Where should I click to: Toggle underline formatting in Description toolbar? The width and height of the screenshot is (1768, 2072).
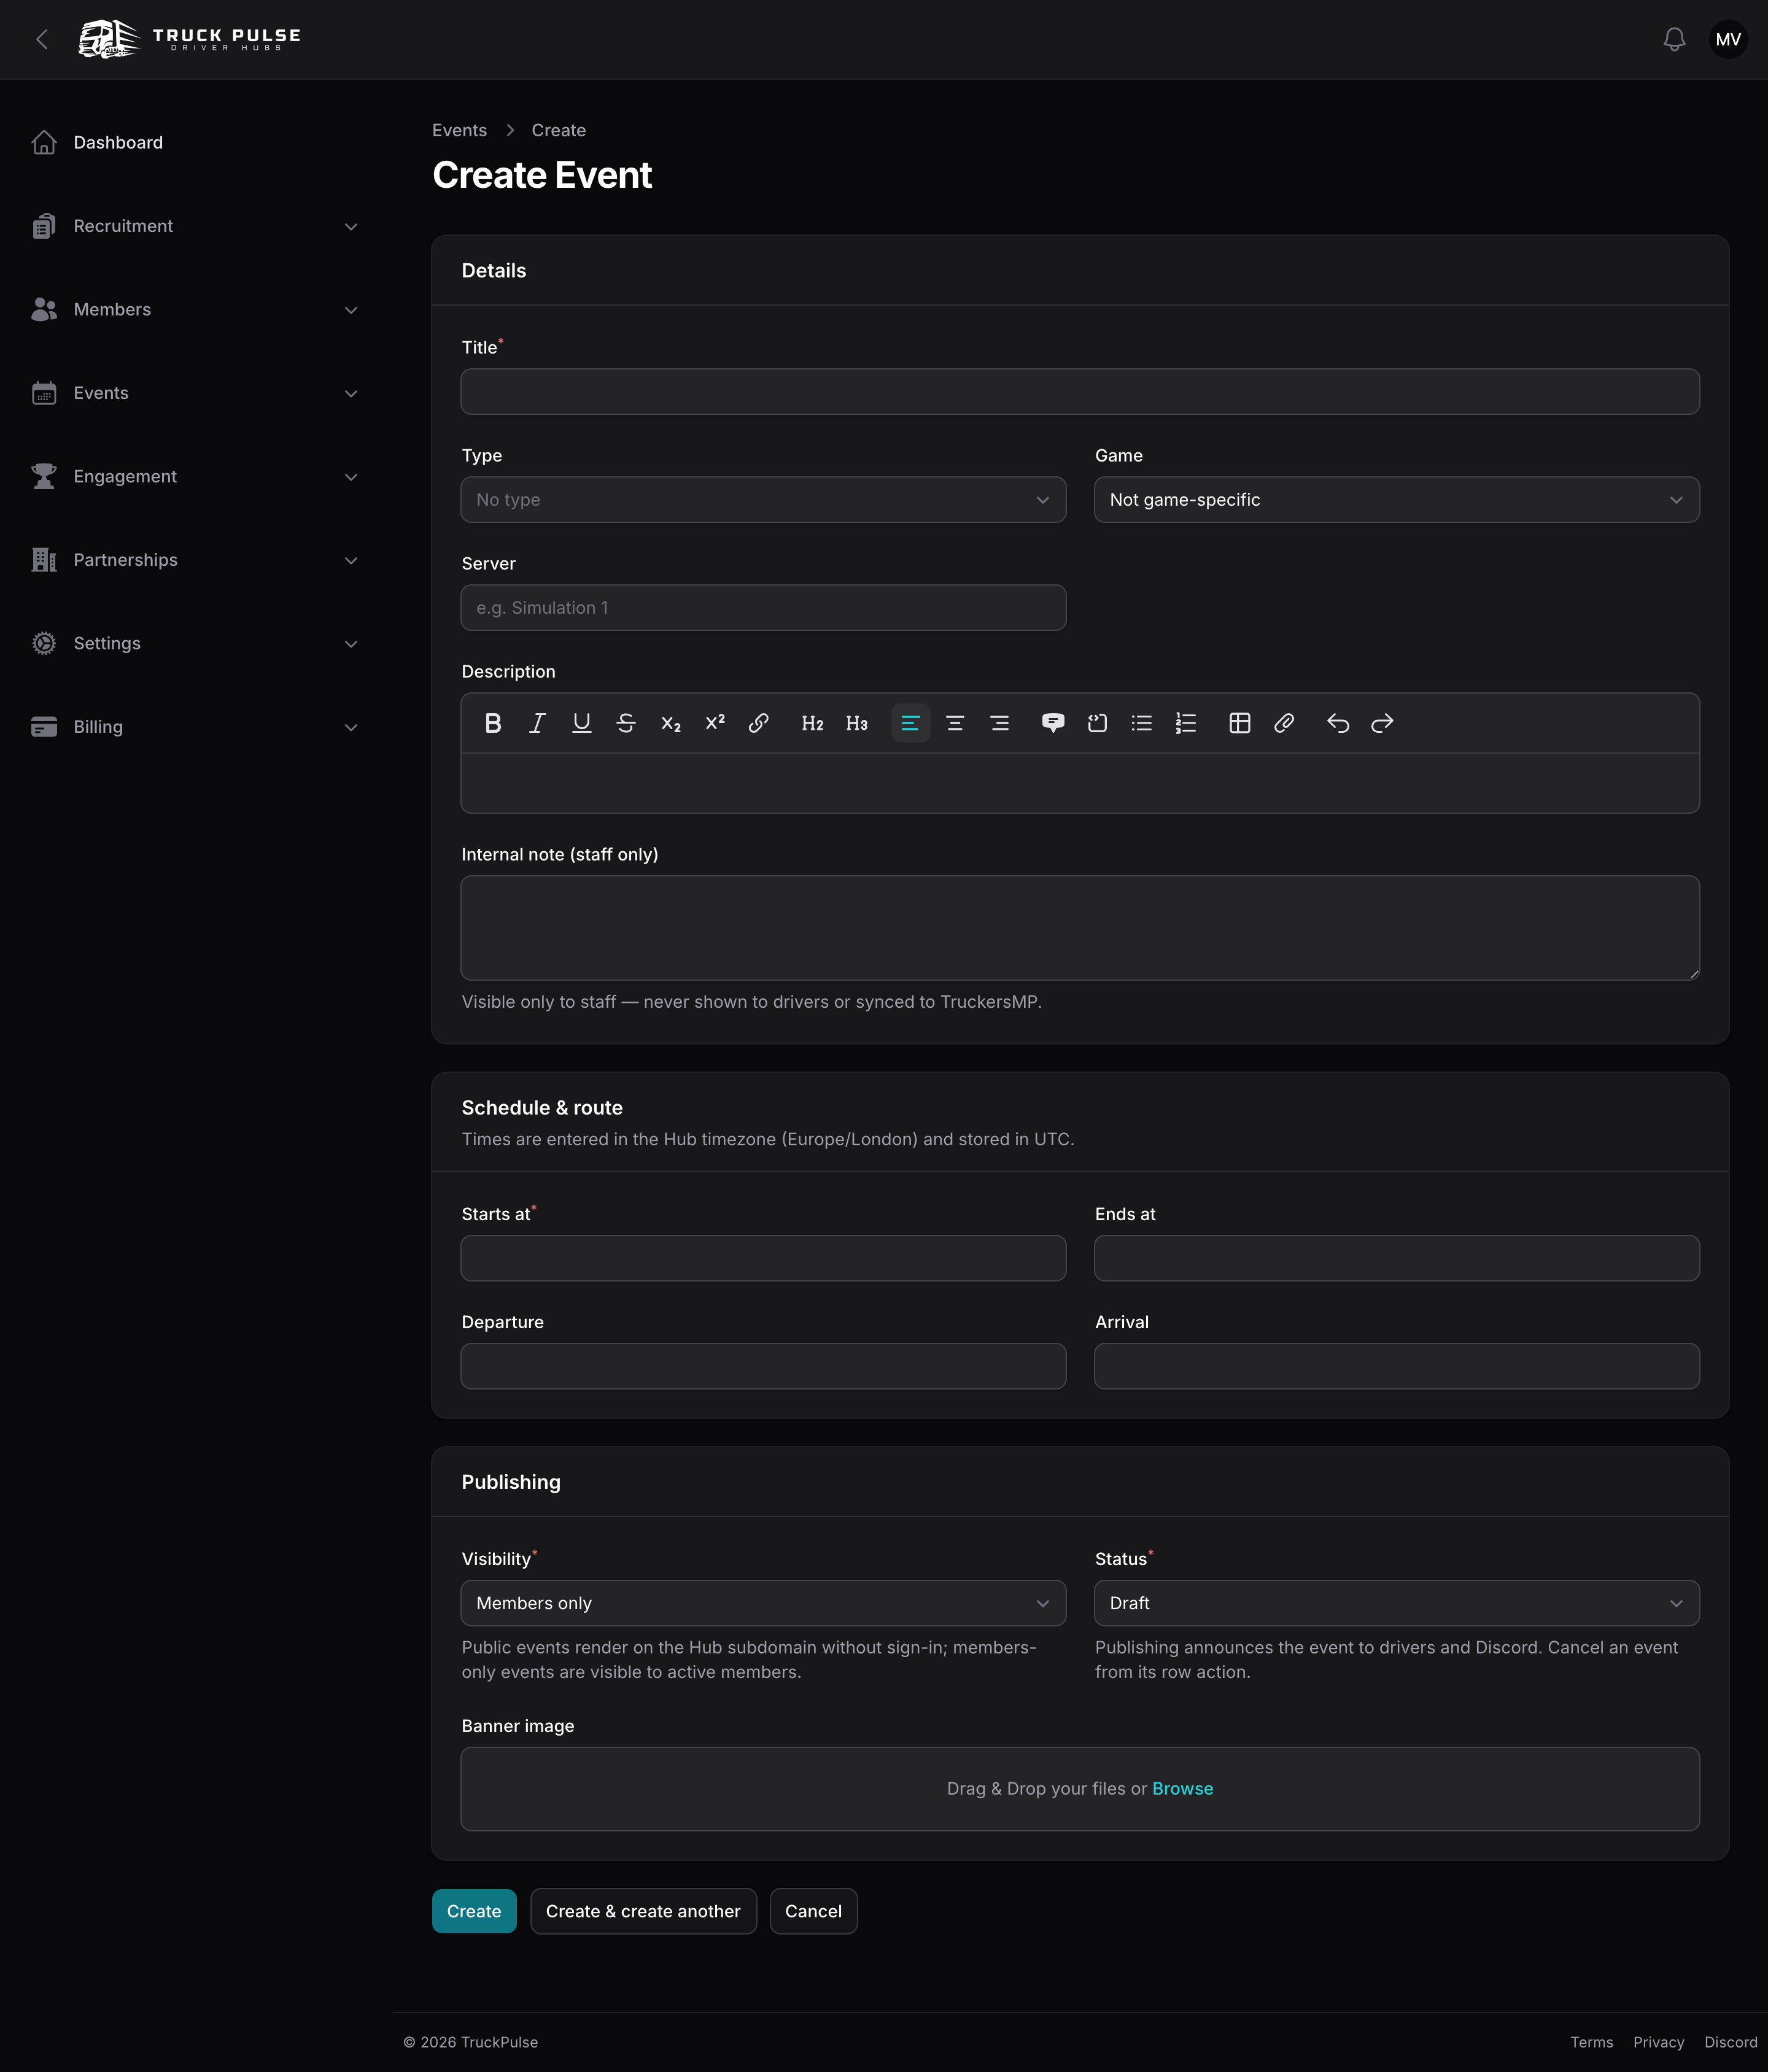click(x=581, y=723)
